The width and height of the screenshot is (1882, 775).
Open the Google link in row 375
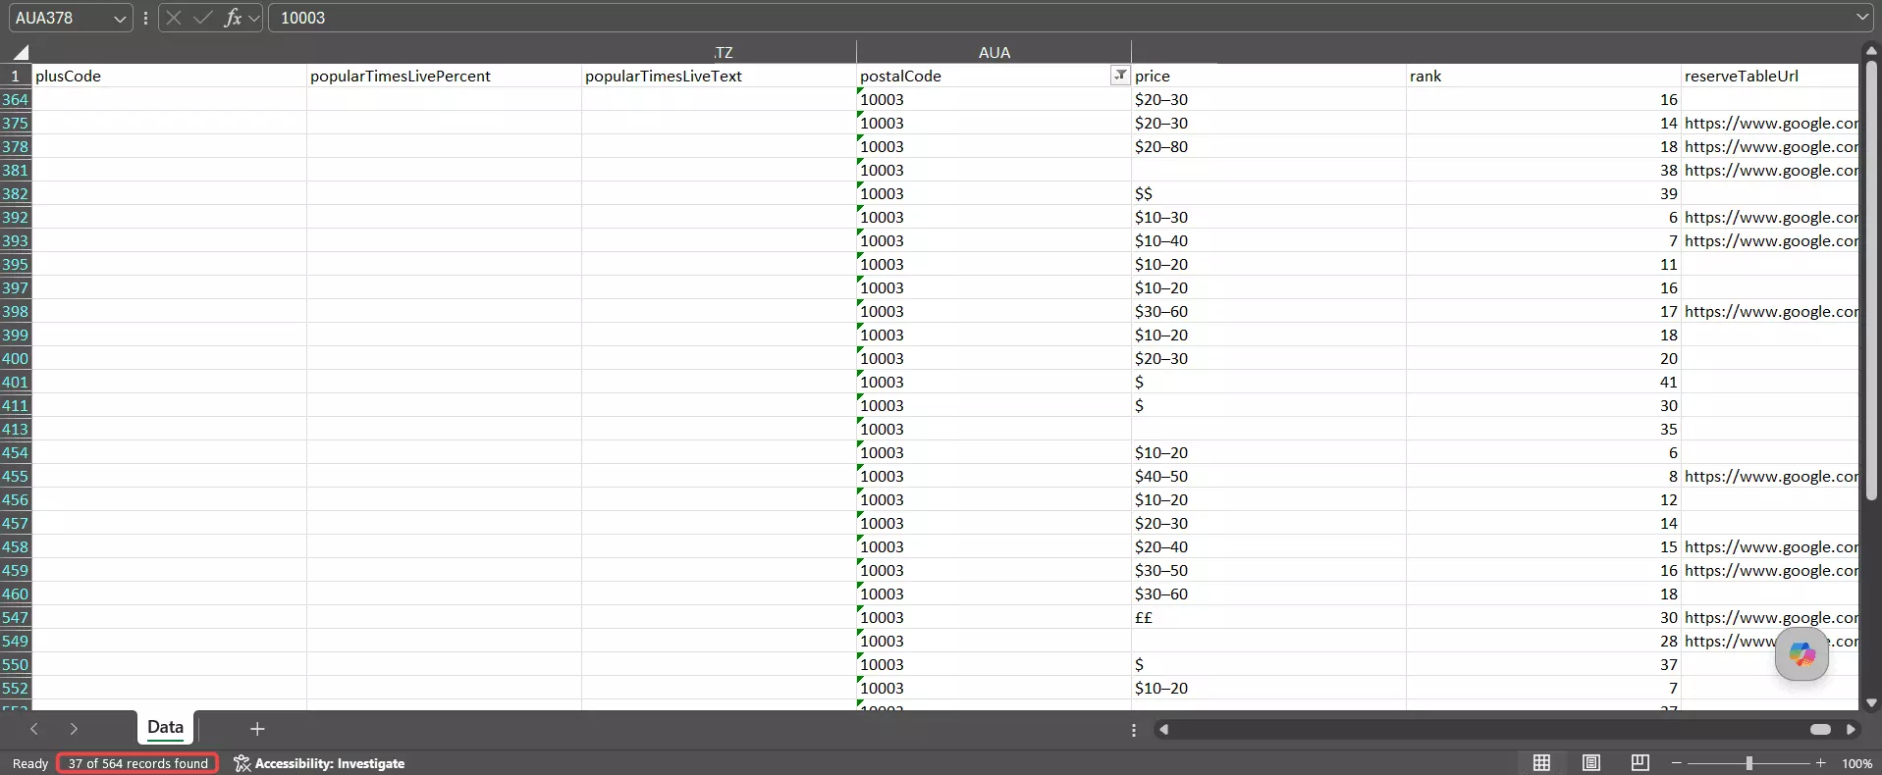pos(1770,123)
